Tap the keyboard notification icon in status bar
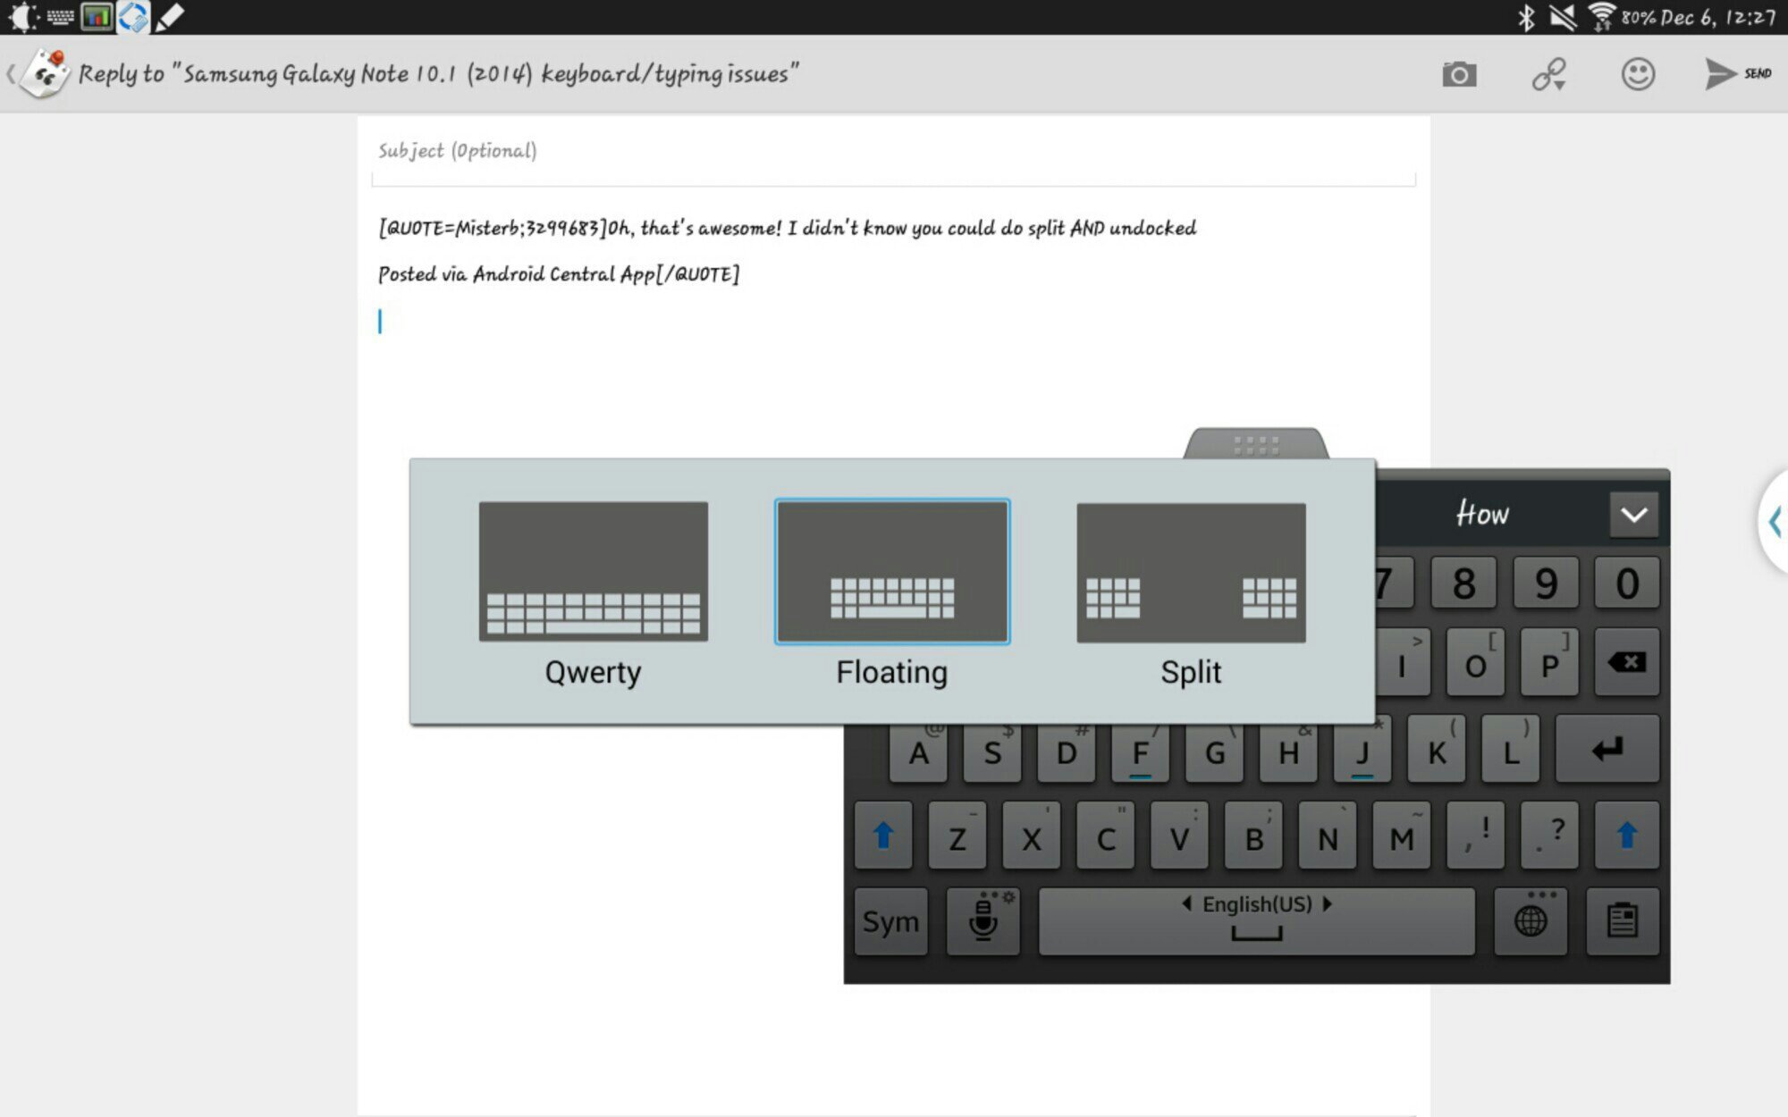 click(x=60, y=17)
